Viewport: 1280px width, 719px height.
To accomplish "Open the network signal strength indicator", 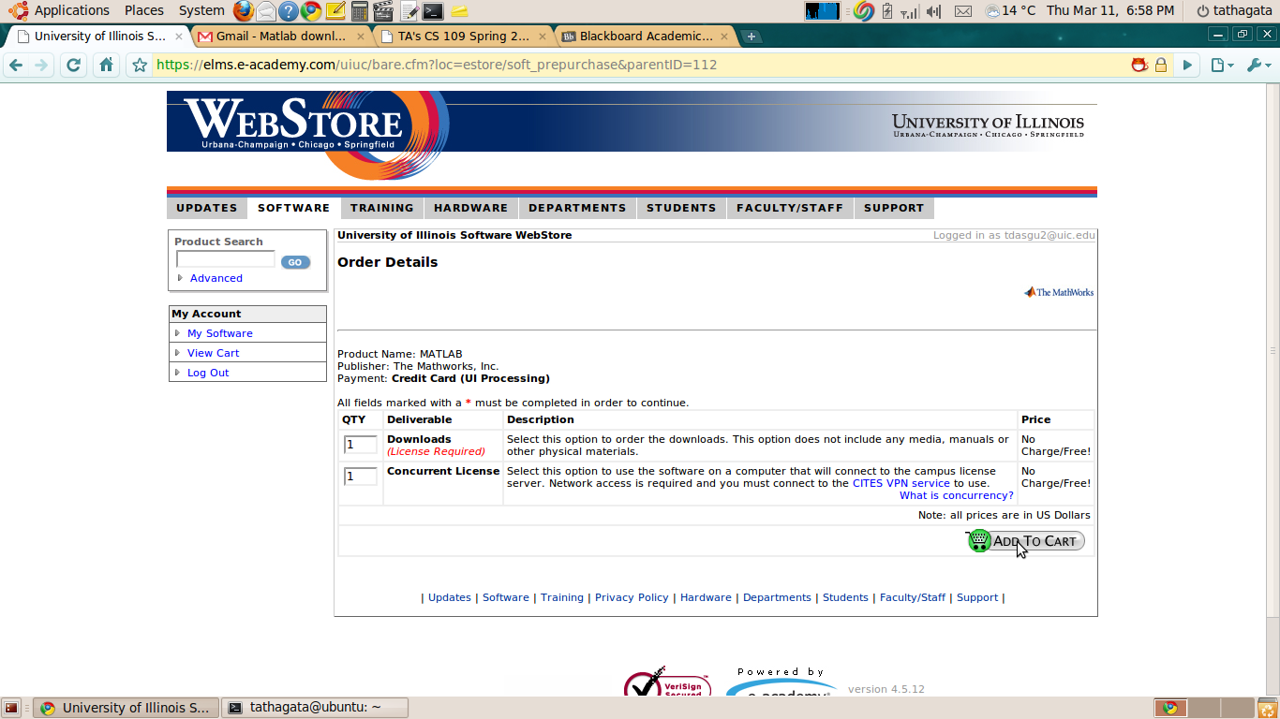I will [909, 11].
